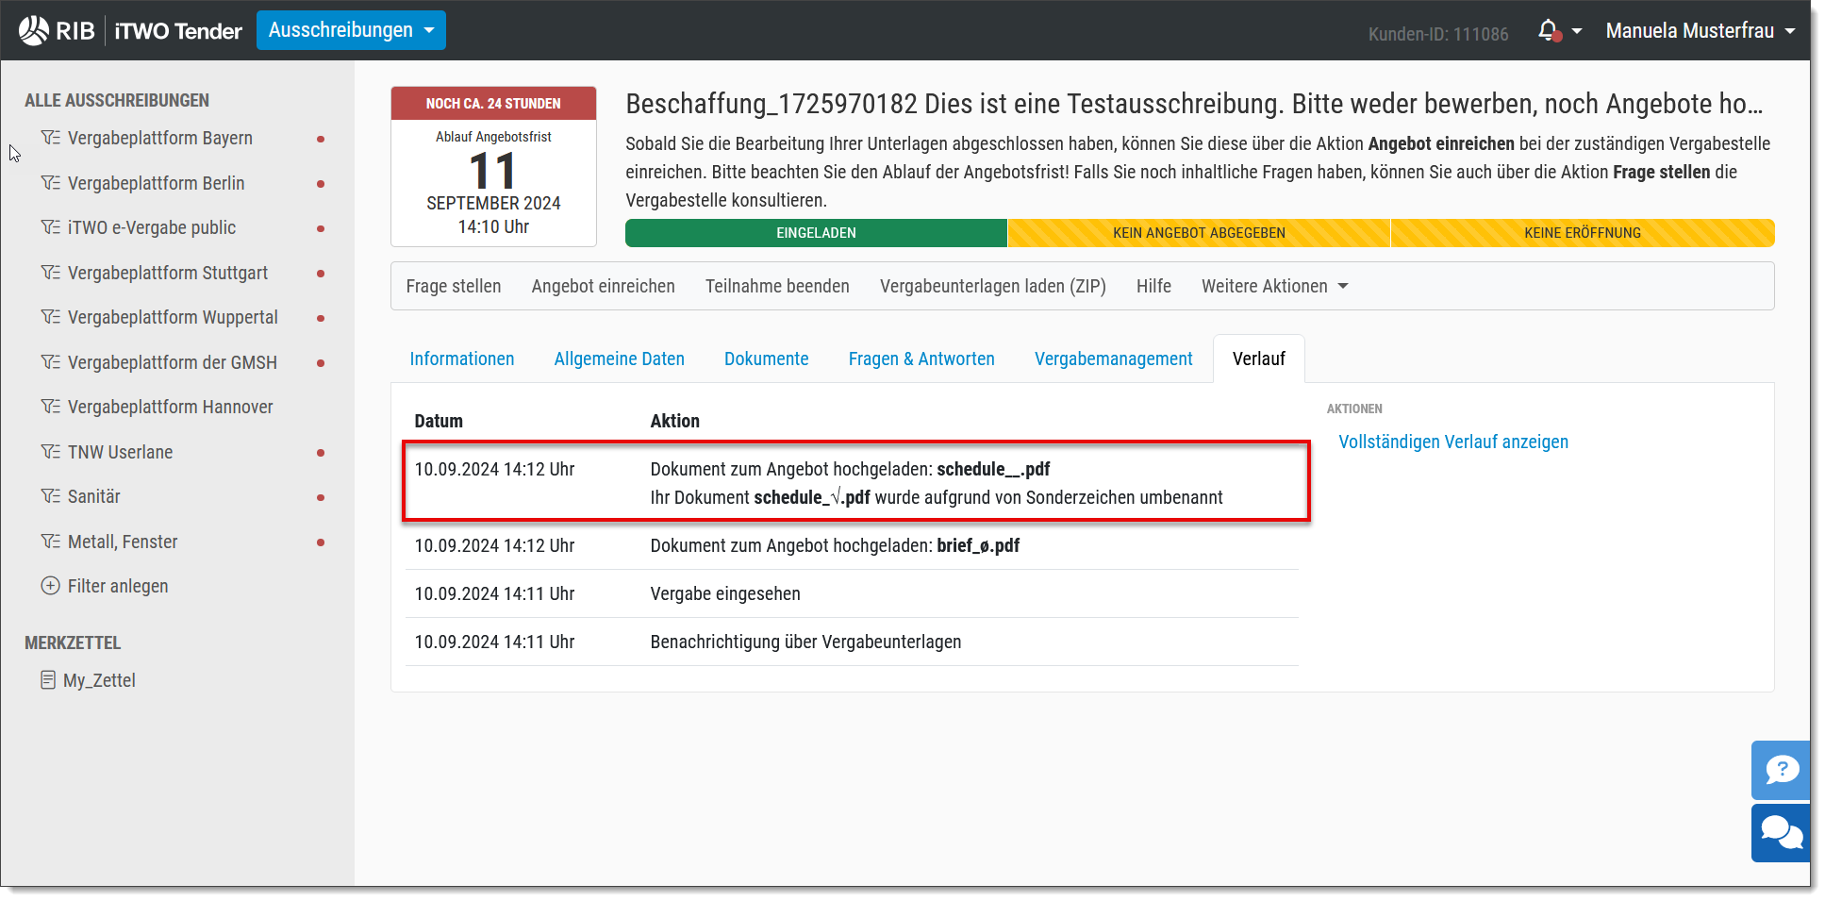Select iTWO e-Vergabe public filter
Screen dimensions: 1825x901
[152, 227]
